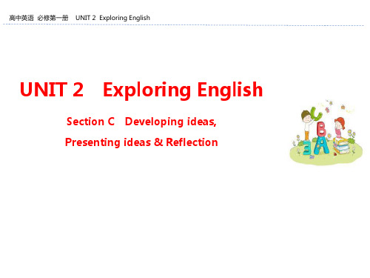The width and height of the screenshot is (370, 278).
Task: Click the red-haired girl sitting on books
Action: point(339,128)
